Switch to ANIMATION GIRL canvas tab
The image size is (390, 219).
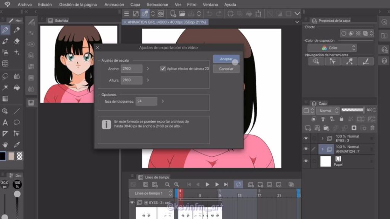[165, 22]
